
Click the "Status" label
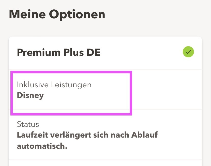(28, 124)
